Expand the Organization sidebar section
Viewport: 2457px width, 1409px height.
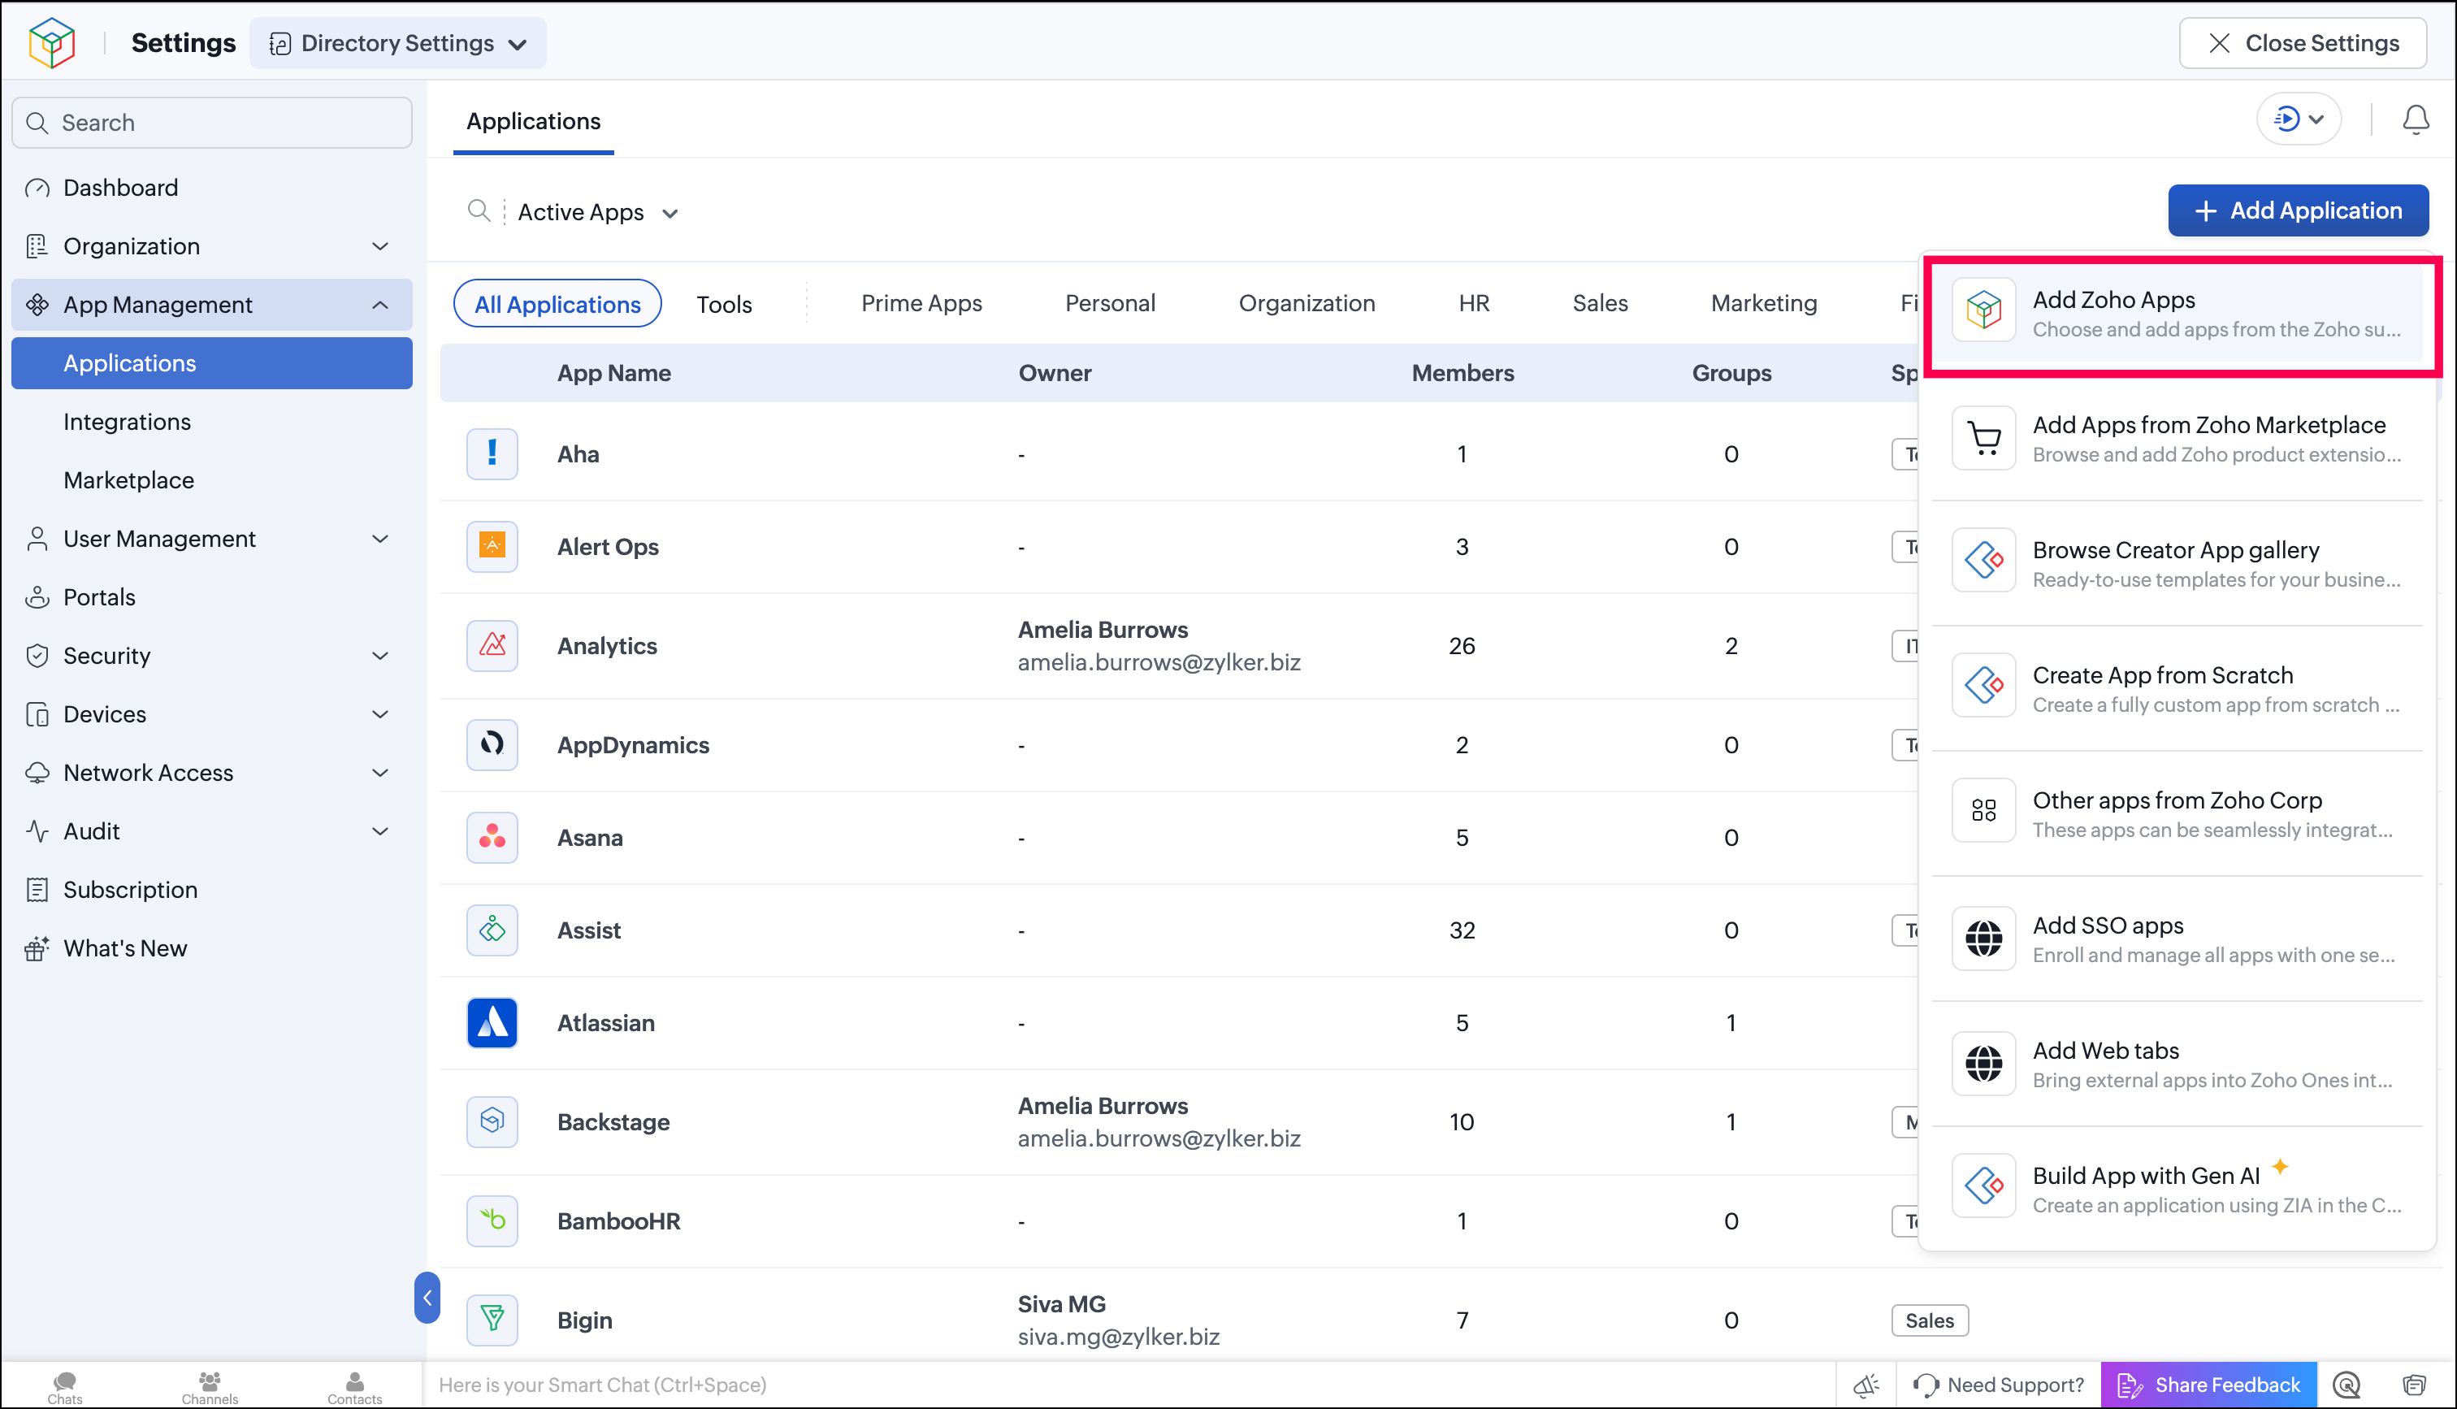coord(380,247)
